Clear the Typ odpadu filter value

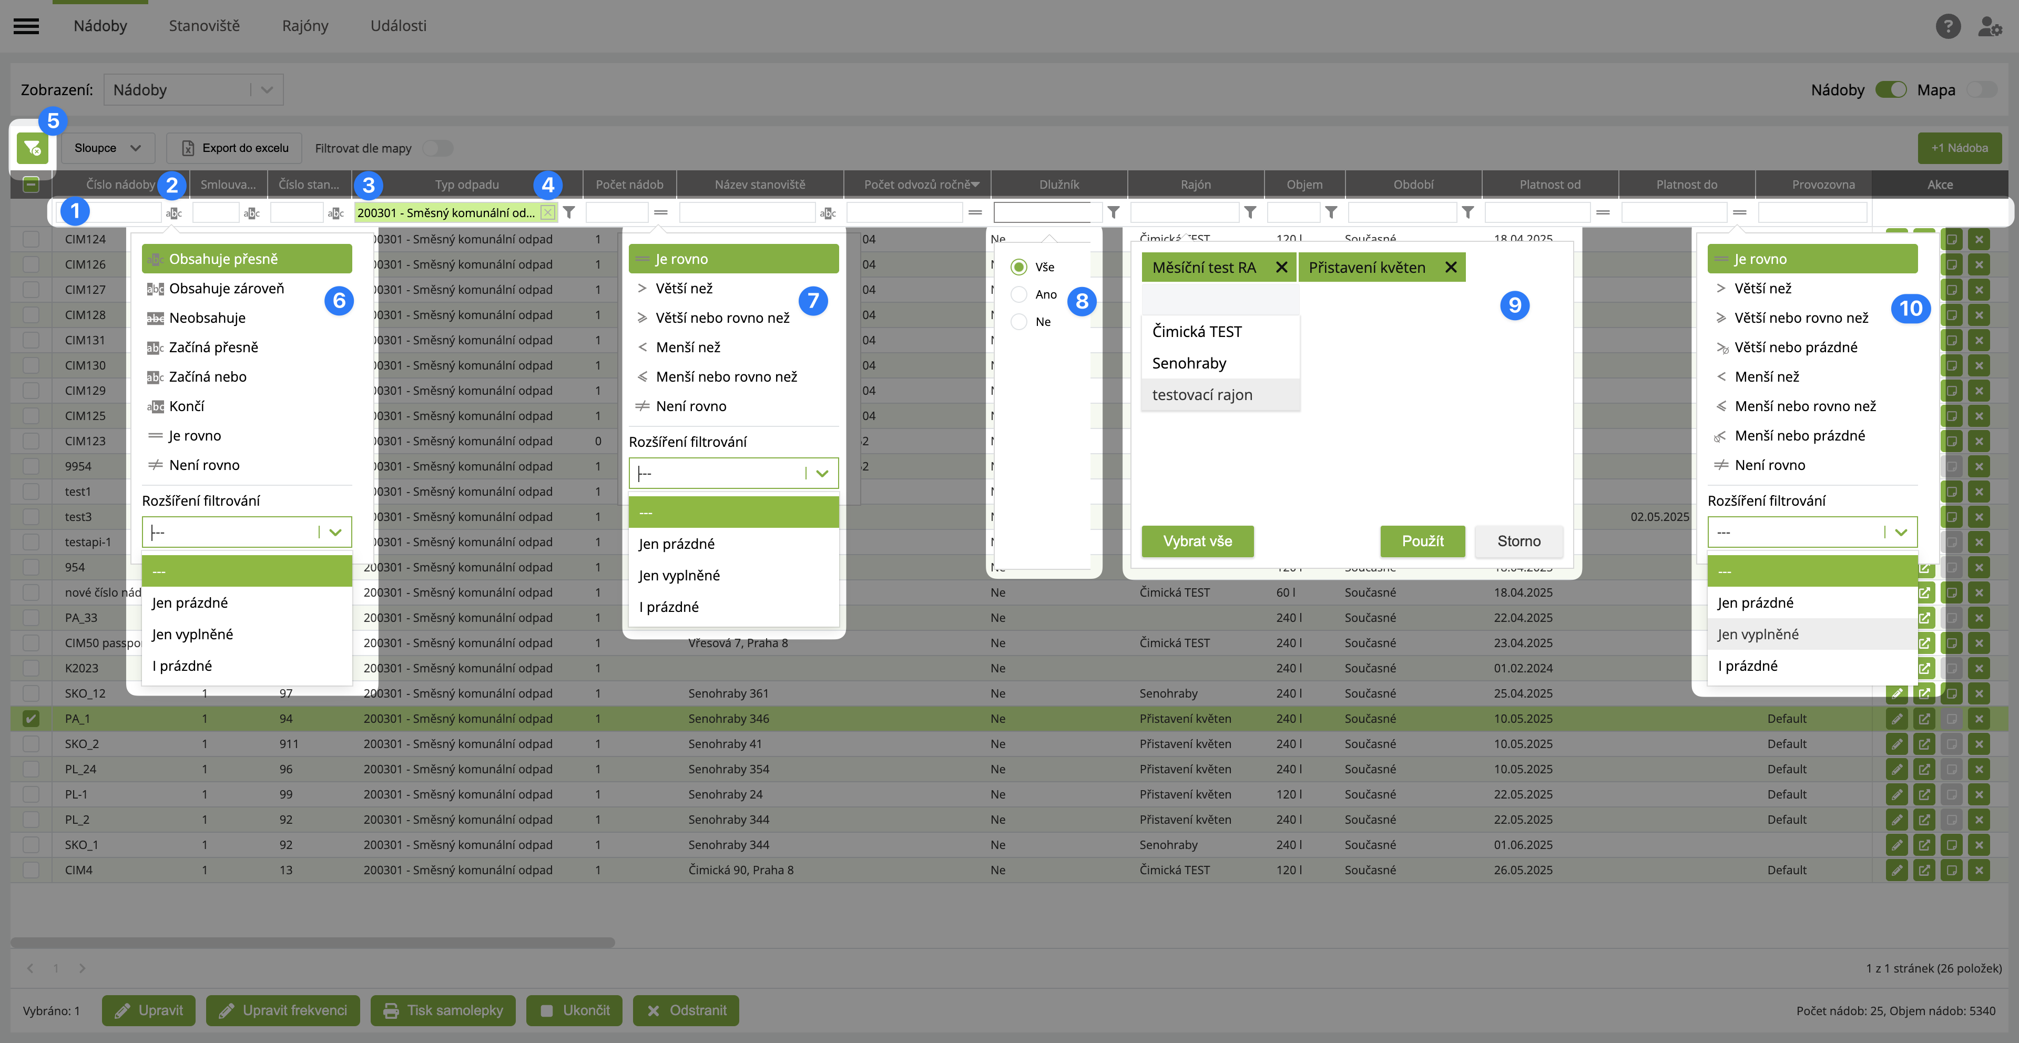(x=547, y=212)
